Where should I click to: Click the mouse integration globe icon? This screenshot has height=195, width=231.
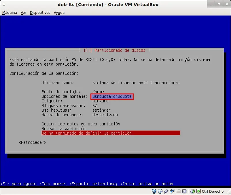(193, 191)
